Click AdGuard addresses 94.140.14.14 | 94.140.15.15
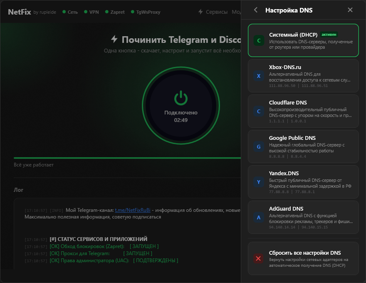366x283 pixels. pos(298,227)
